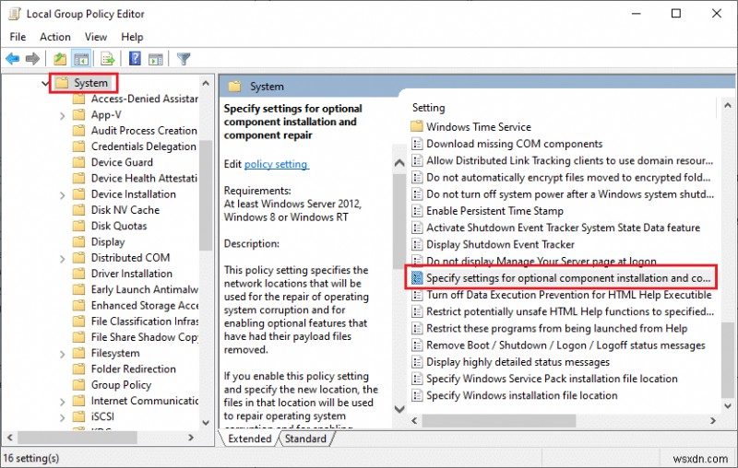The height and width of the screenshot is (468, 738).
Task: Select Allow Distributed Link Tracking clients policy
Action: (x=569, y=160)
